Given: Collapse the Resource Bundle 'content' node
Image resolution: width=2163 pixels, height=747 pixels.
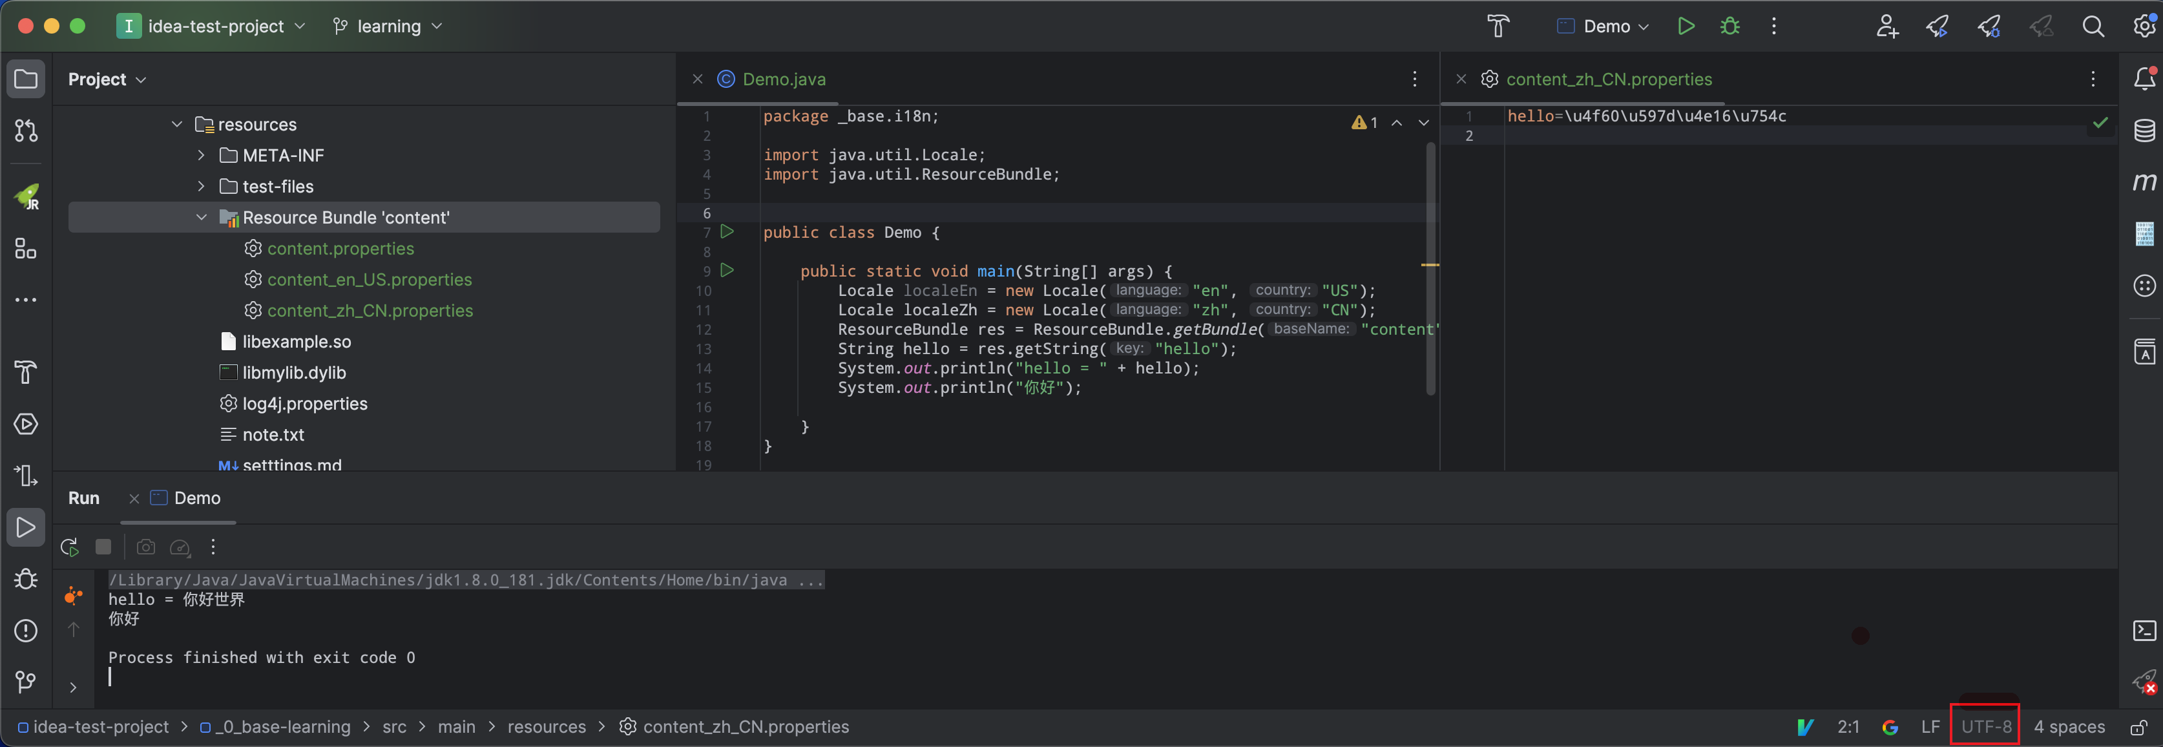Looking at the screenshot, I should click(201, 218).
